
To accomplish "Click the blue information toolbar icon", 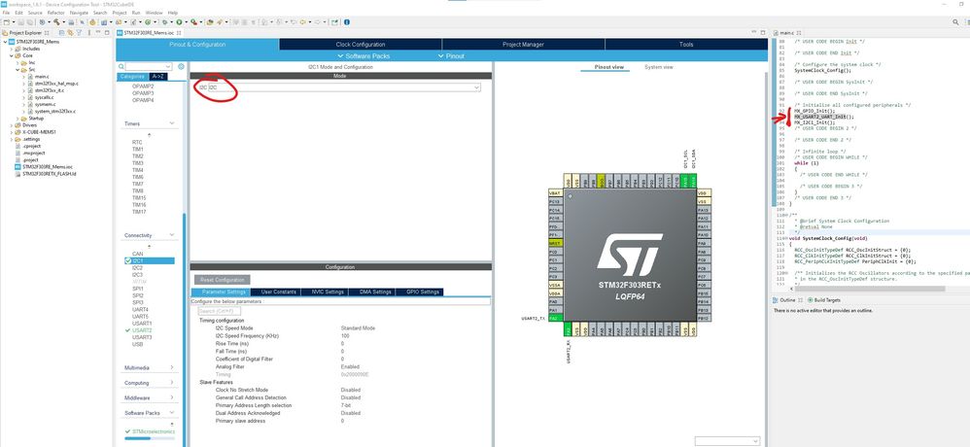I will point(346,22).
